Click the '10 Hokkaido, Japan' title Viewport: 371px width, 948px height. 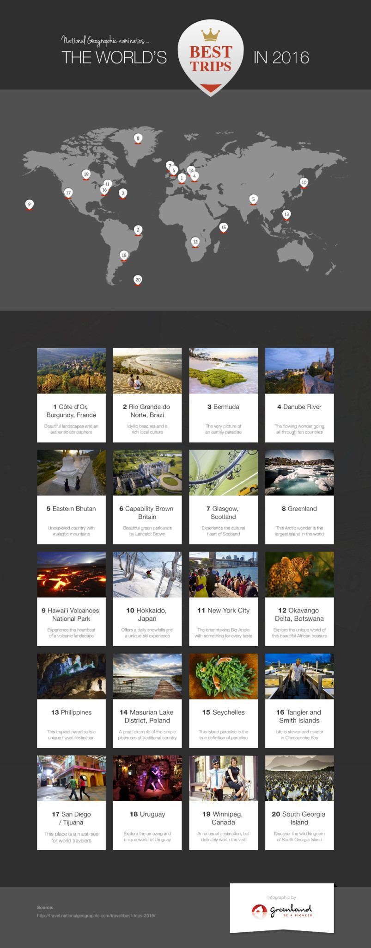tap(147, 615)
